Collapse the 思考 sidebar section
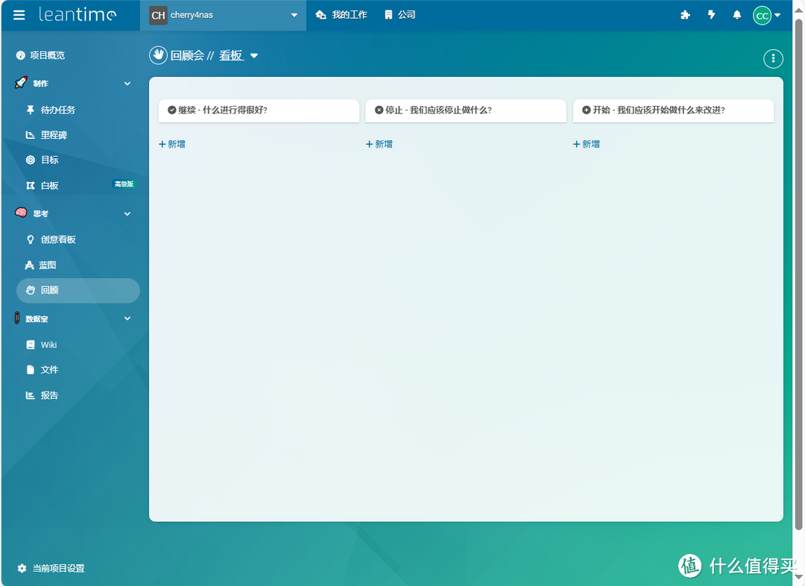Viewport: 805px width, 586px height. click(x=127, y=213)
